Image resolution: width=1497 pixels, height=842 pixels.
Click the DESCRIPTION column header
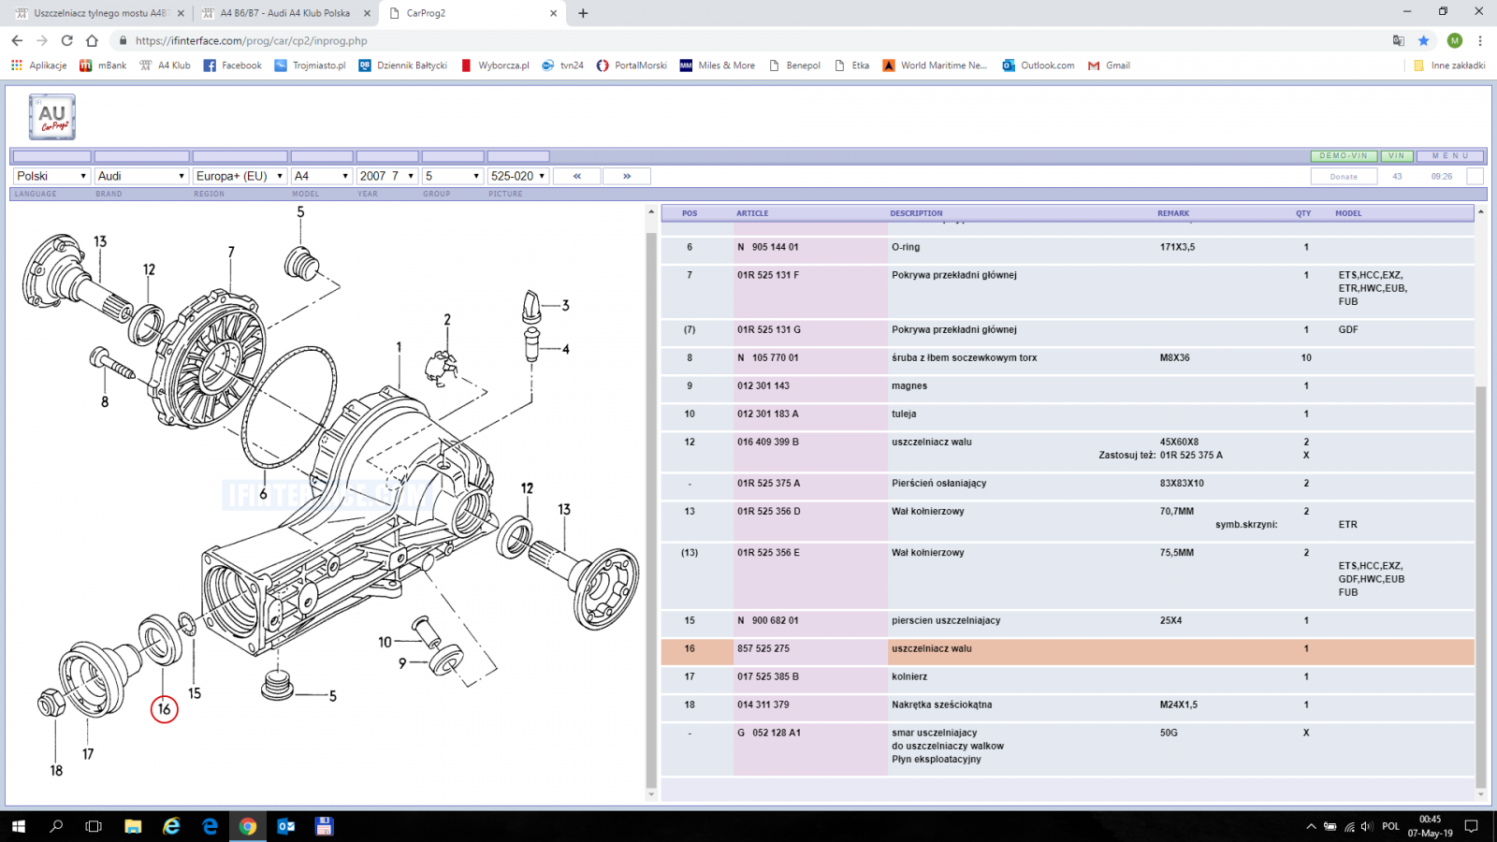point(916,213)
